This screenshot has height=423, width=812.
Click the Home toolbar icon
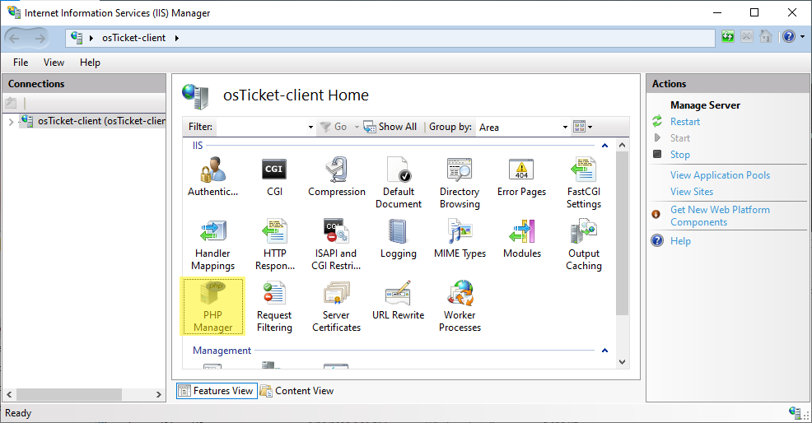pyautogui.click(x=765, y=37)
